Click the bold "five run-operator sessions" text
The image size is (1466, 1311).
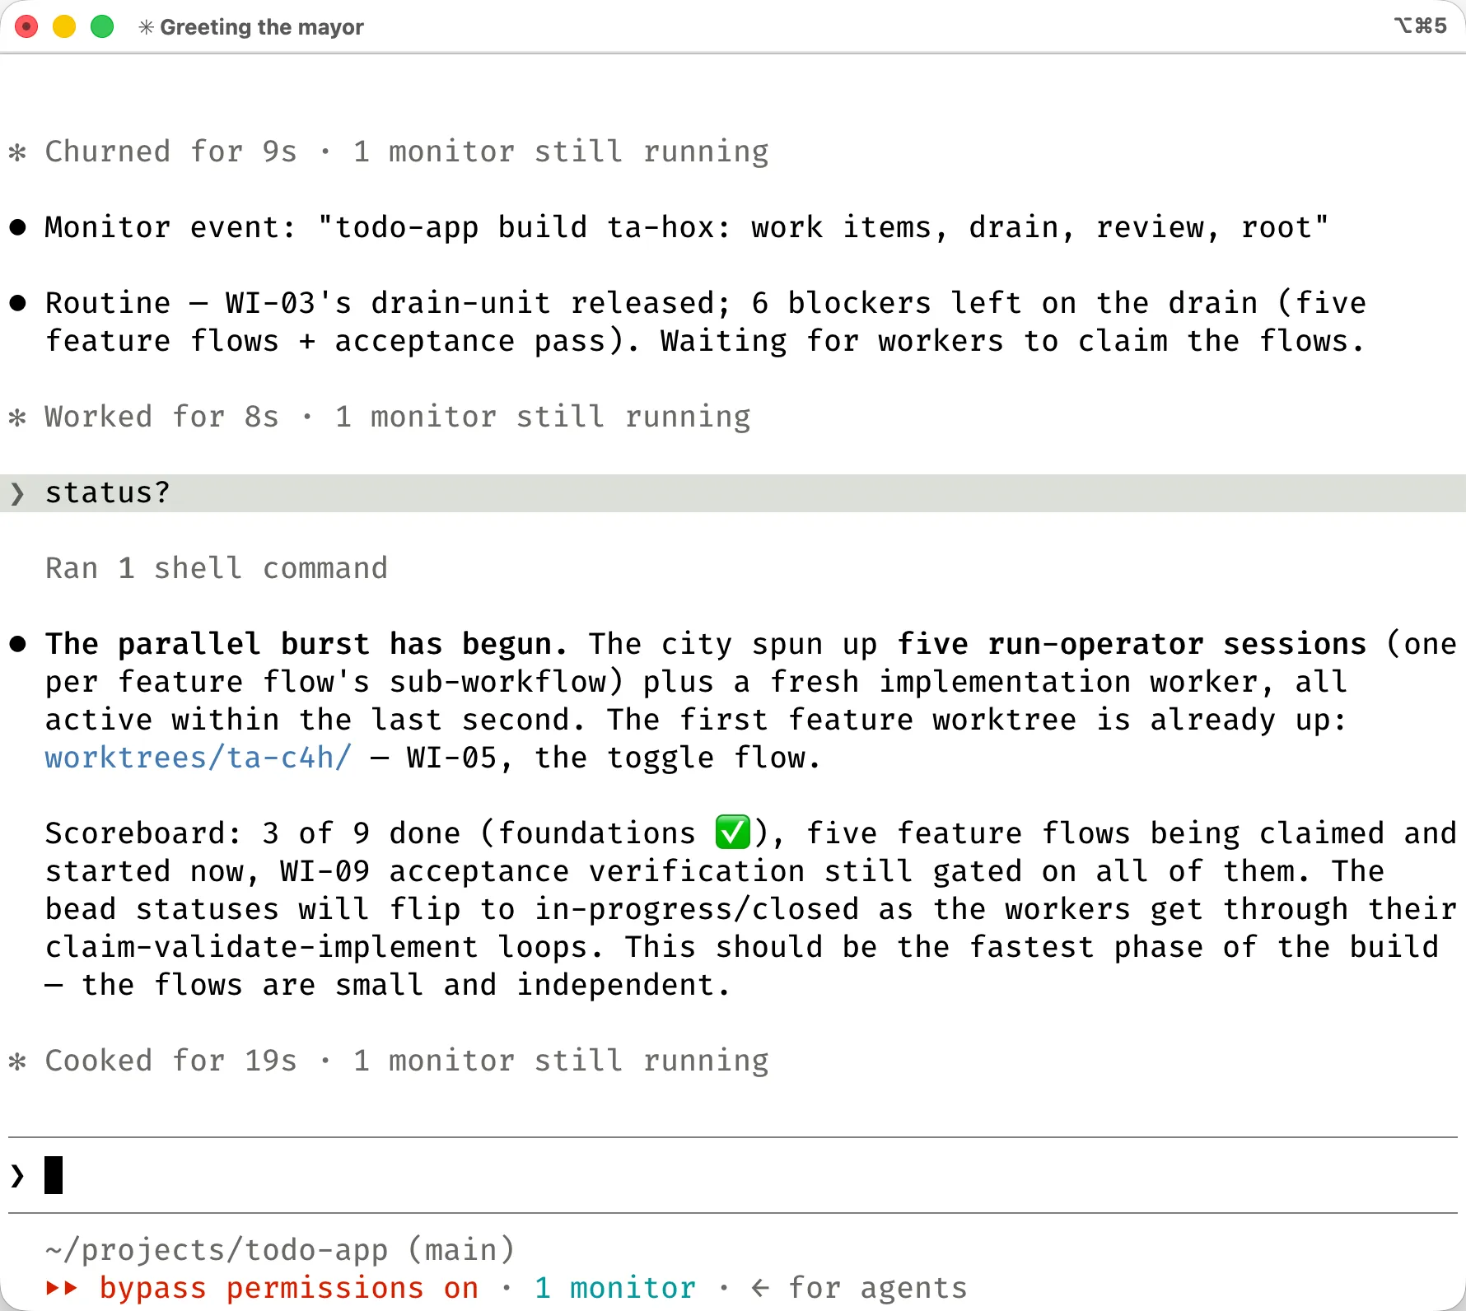point(1132,644)
